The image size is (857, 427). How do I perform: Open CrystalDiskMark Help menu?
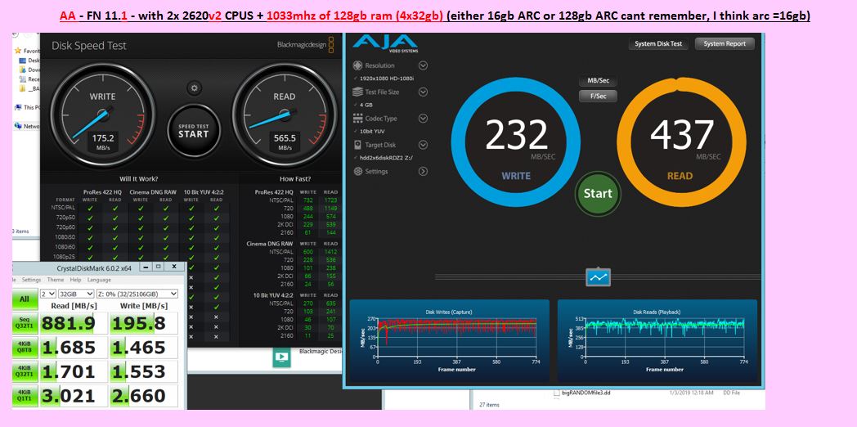pos(75,280)
